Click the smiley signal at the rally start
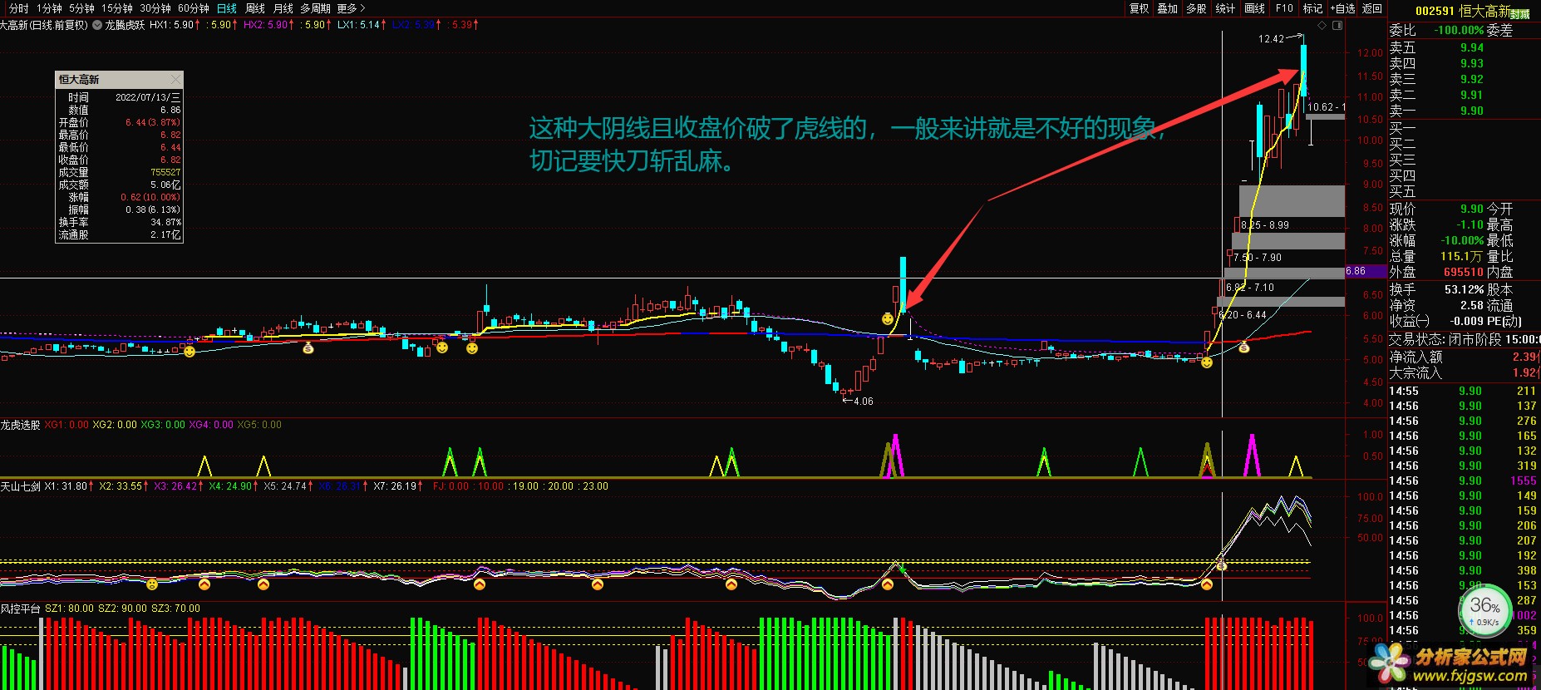Viewport: 1541px width, 690px height. pos(1207,362)
